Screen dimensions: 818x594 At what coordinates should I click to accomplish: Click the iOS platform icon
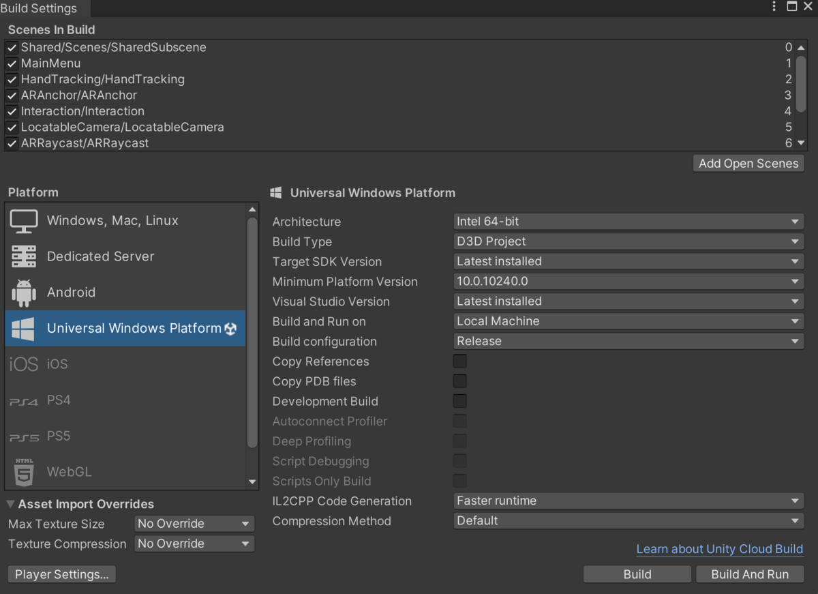23,364
